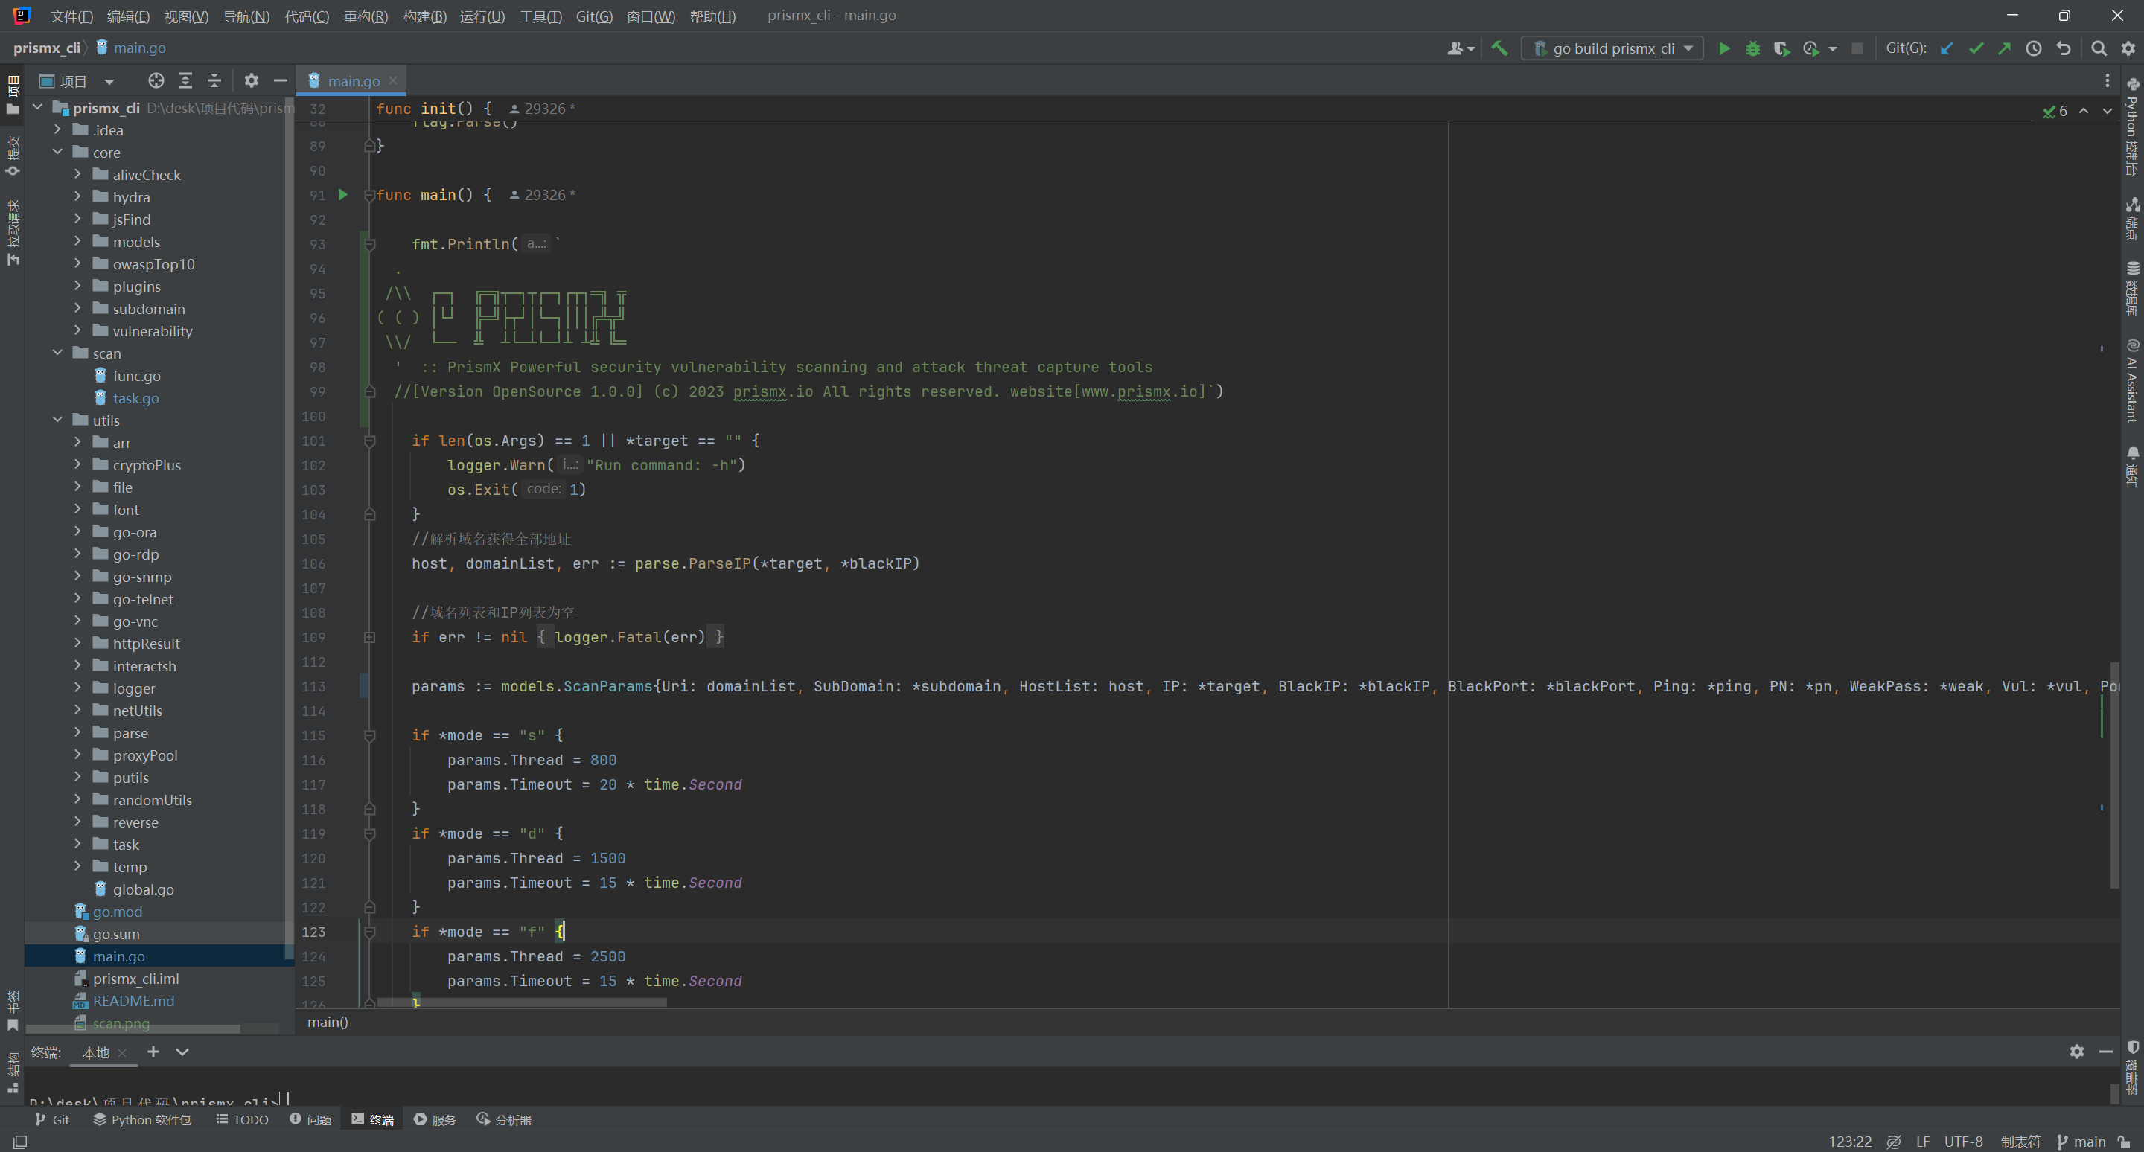Viewport: 2144px width, 1152px height.
Task: Expand the folded err check at line 109
Action: click(369, 637)
